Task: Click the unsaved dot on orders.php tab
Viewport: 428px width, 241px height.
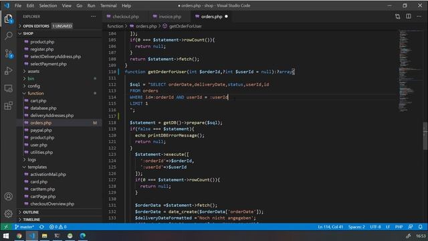Action: click(226, 17)
